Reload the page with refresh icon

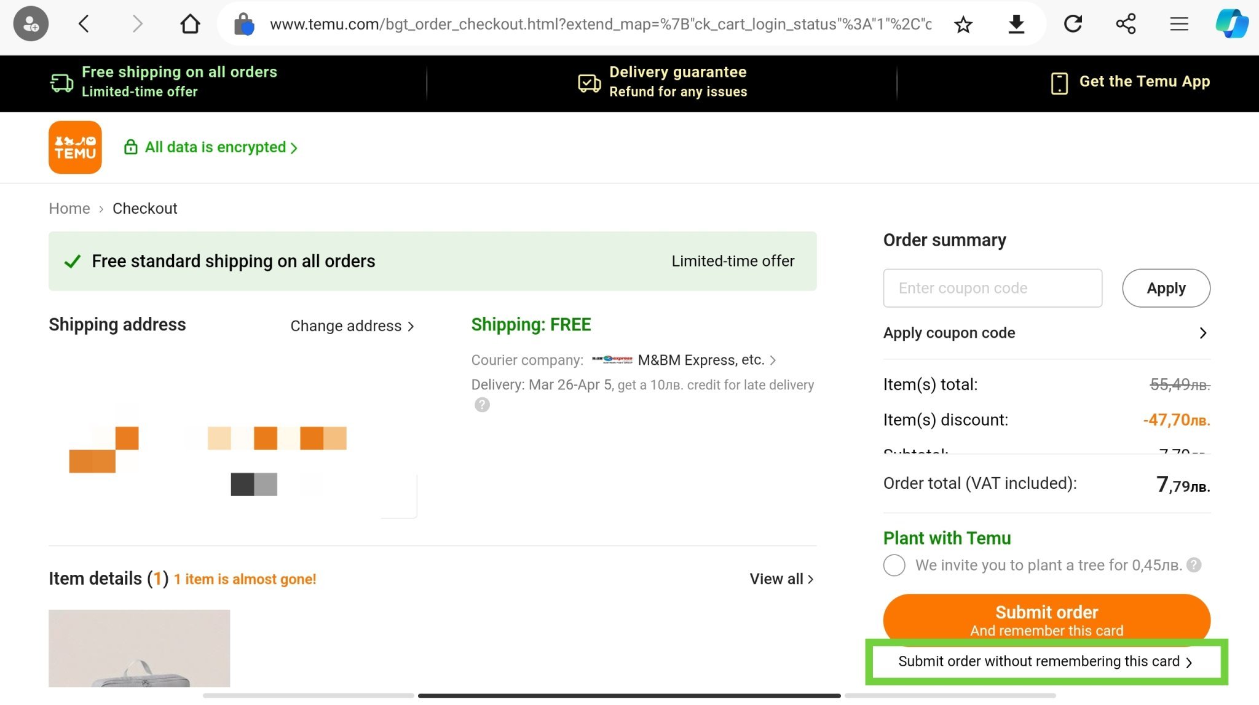pyautogui.click(x=1073, y=25)
